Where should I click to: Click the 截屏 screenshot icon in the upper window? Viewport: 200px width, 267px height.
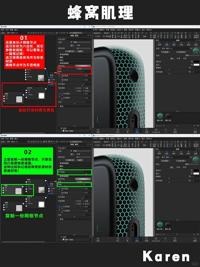coord(195,130)
